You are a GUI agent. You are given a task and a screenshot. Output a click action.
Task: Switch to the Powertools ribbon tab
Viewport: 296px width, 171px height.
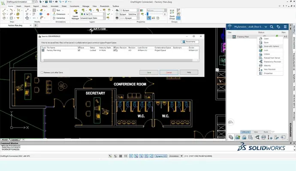(105, 6)
